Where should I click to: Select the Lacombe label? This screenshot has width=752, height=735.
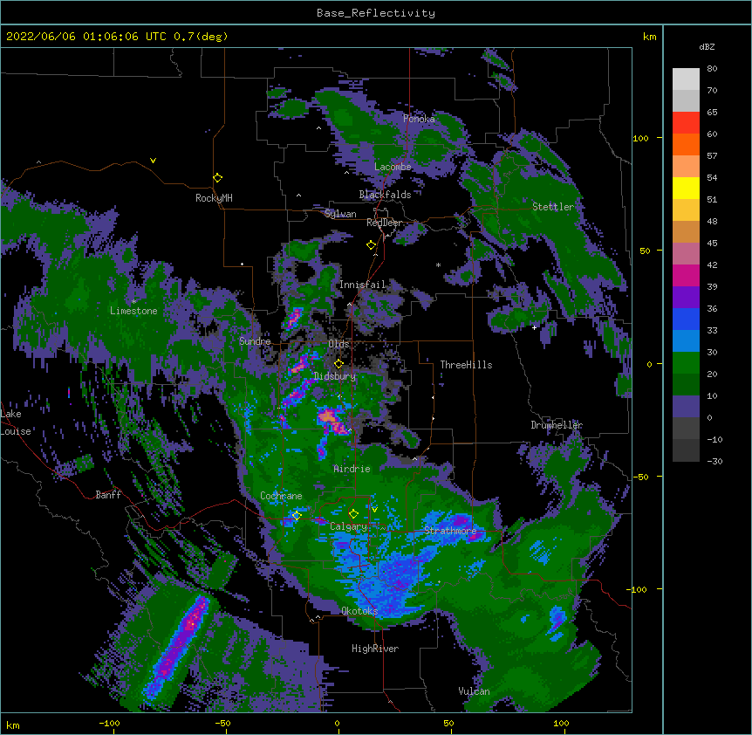coord(393,167)
